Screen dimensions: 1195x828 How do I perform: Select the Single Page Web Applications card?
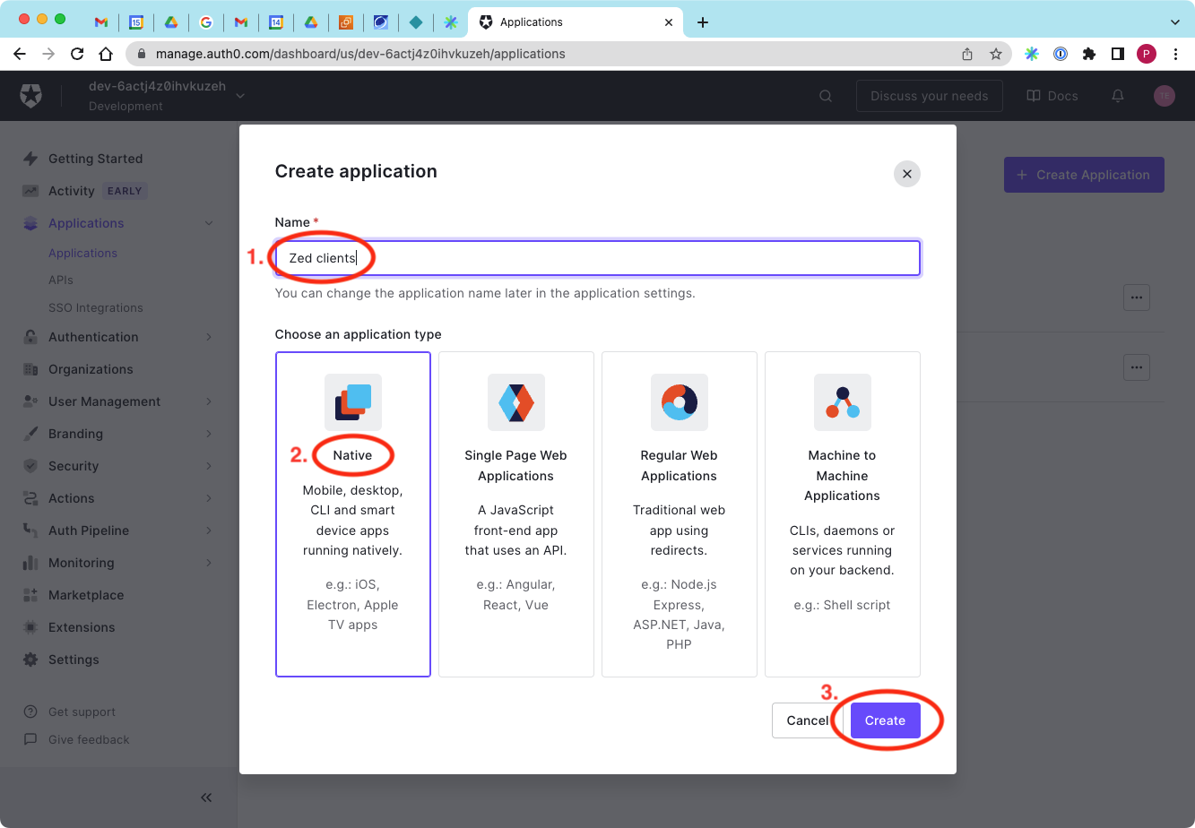516,514
